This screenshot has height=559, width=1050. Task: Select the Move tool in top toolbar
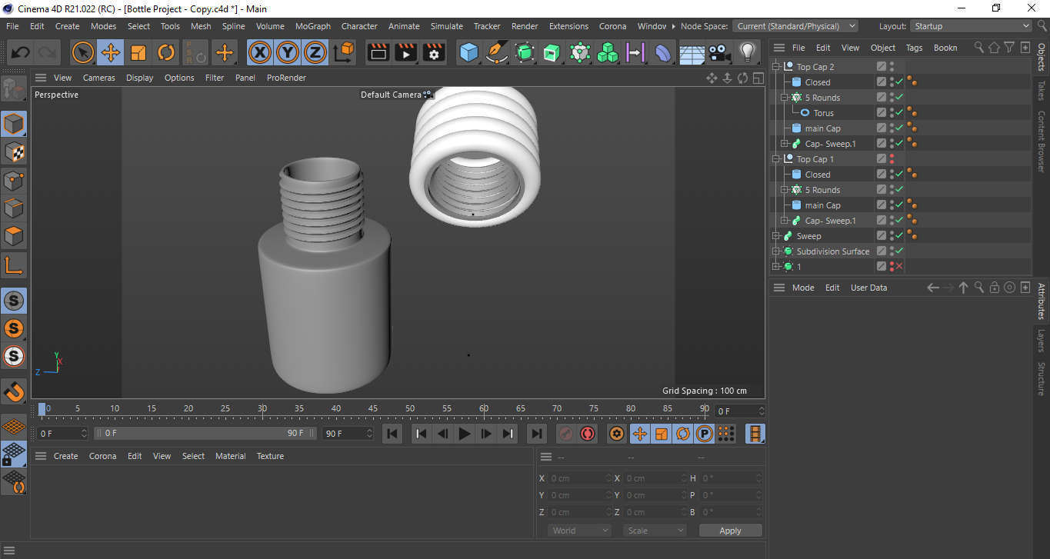pos(111,53)
